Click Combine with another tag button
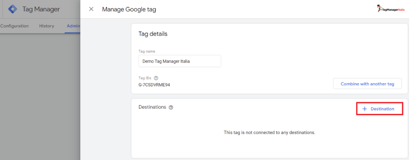The image size is (410, 160). pos(367,84)
